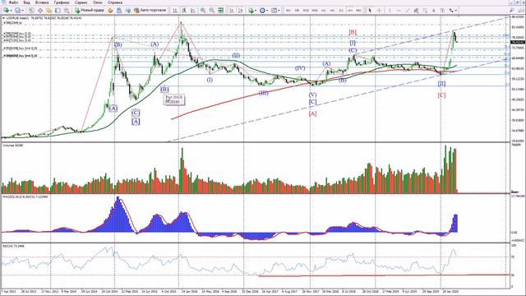Switch chart to line chart mode
Viewport: 526px width, 296px height.
pyautogui.click(x=193, y=11)
